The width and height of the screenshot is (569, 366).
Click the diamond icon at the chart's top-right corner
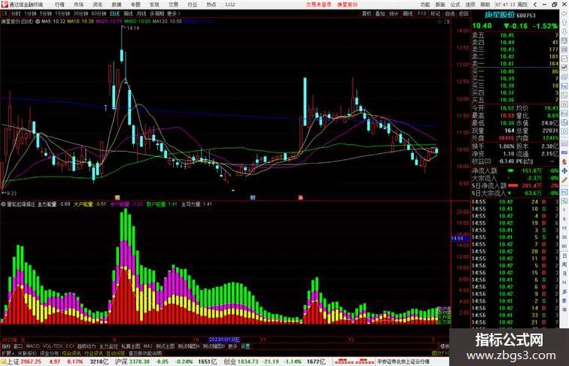coord(440,22)
